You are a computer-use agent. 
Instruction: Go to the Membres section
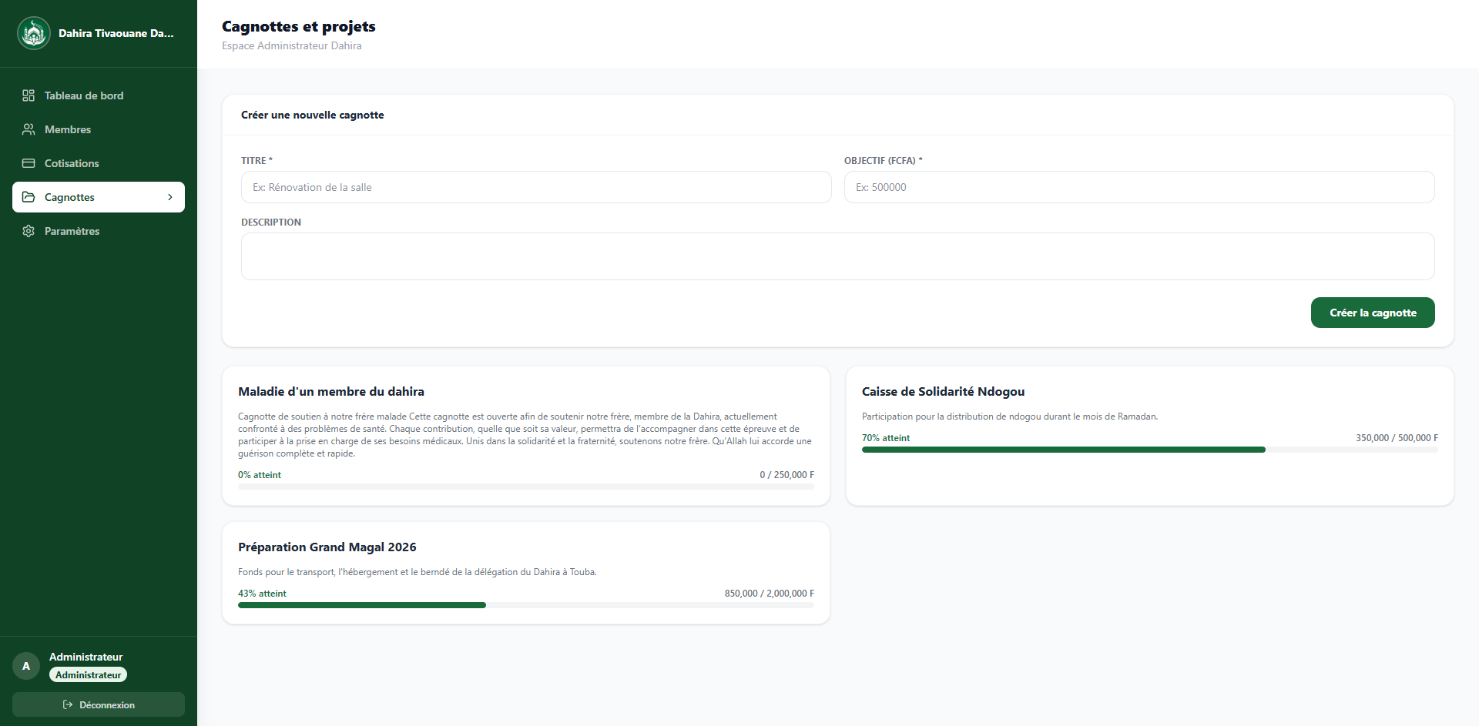point(99,129)
